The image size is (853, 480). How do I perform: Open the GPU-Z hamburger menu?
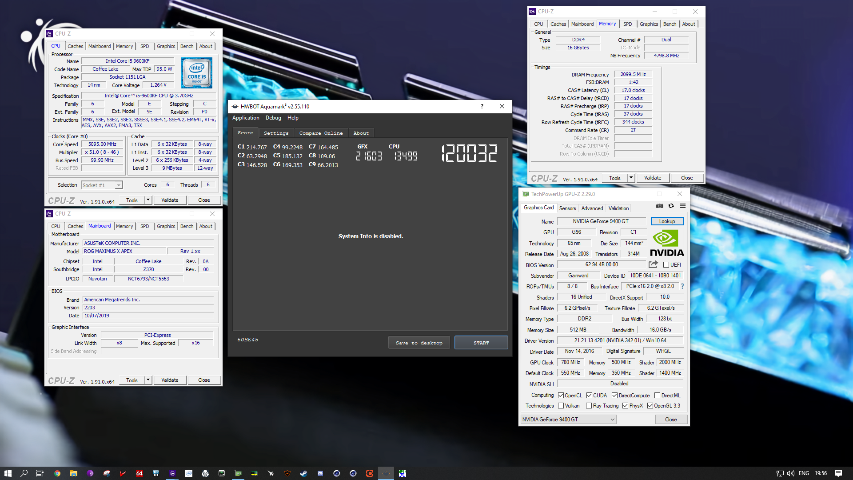683,206
